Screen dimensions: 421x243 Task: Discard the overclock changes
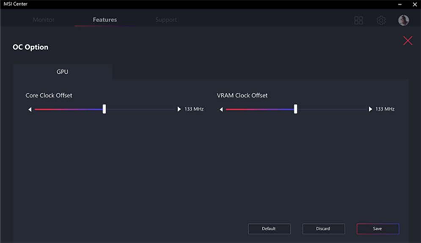click(323, 229)
